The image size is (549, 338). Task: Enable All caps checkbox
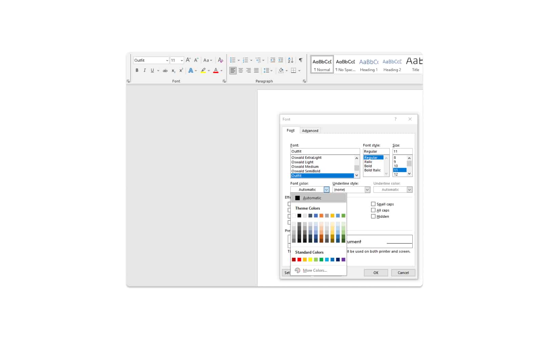tap(373, 210)
